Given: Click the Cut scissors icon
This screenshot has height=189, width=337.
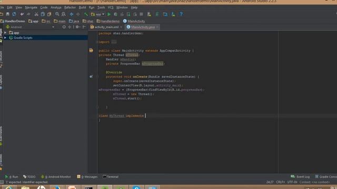Looking at the screenshot, I should tap(36, 14).
